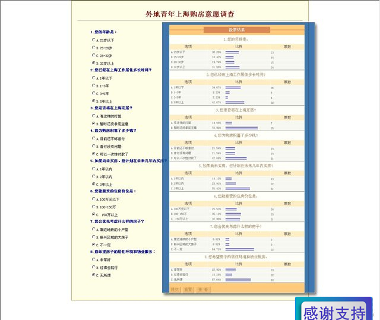Click the 57.64% value for 无所谓
The image size is (380, 320).
216,280
